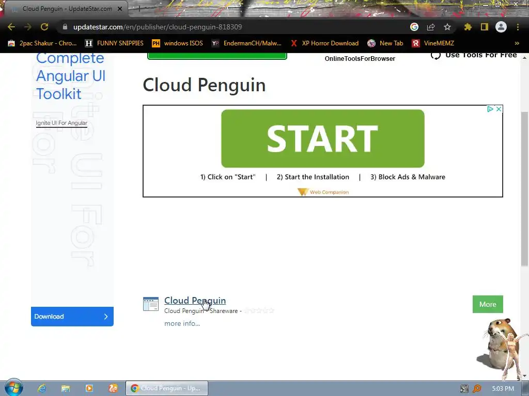Screen dimensions: 529x396
Task: Open the windows ISOS bookmark
Action: 178,43
